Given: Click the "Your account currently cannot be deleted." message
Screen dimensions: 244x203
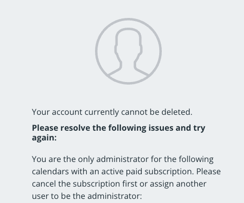Looking at the screenshot, I should pyautogui.click(x=112, y=112).
